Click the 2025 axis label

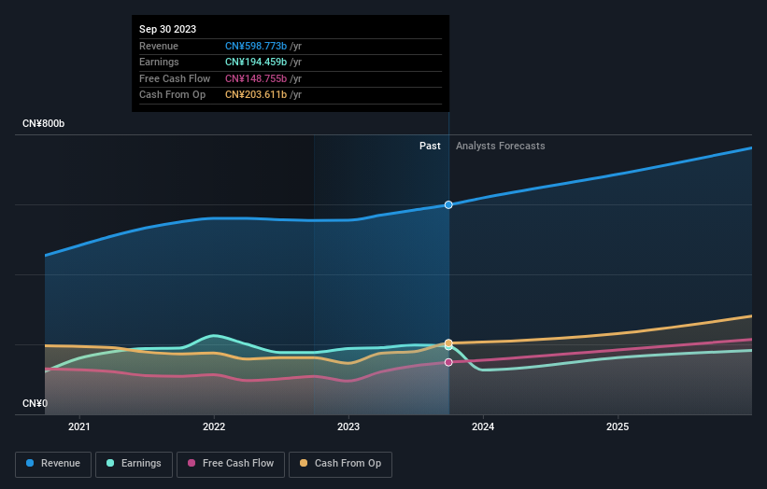pyautogui.click(x=618, y=426)
